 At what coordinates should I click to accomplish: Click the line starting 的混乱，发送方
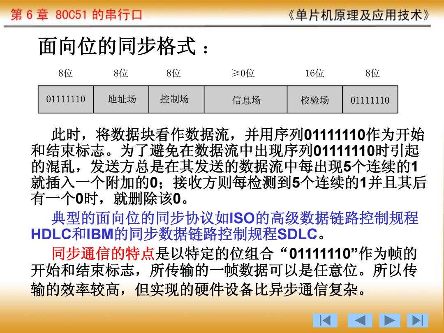[x=224, y=166]
